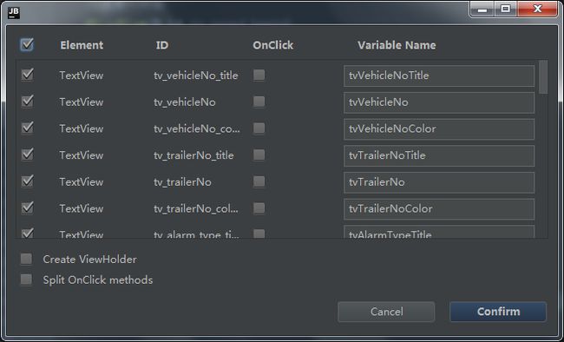The height and width of the screenshot is (342, 564).
Task: Edit the tvVehicleNoTitle variable name field
Action: pos(439,76)
